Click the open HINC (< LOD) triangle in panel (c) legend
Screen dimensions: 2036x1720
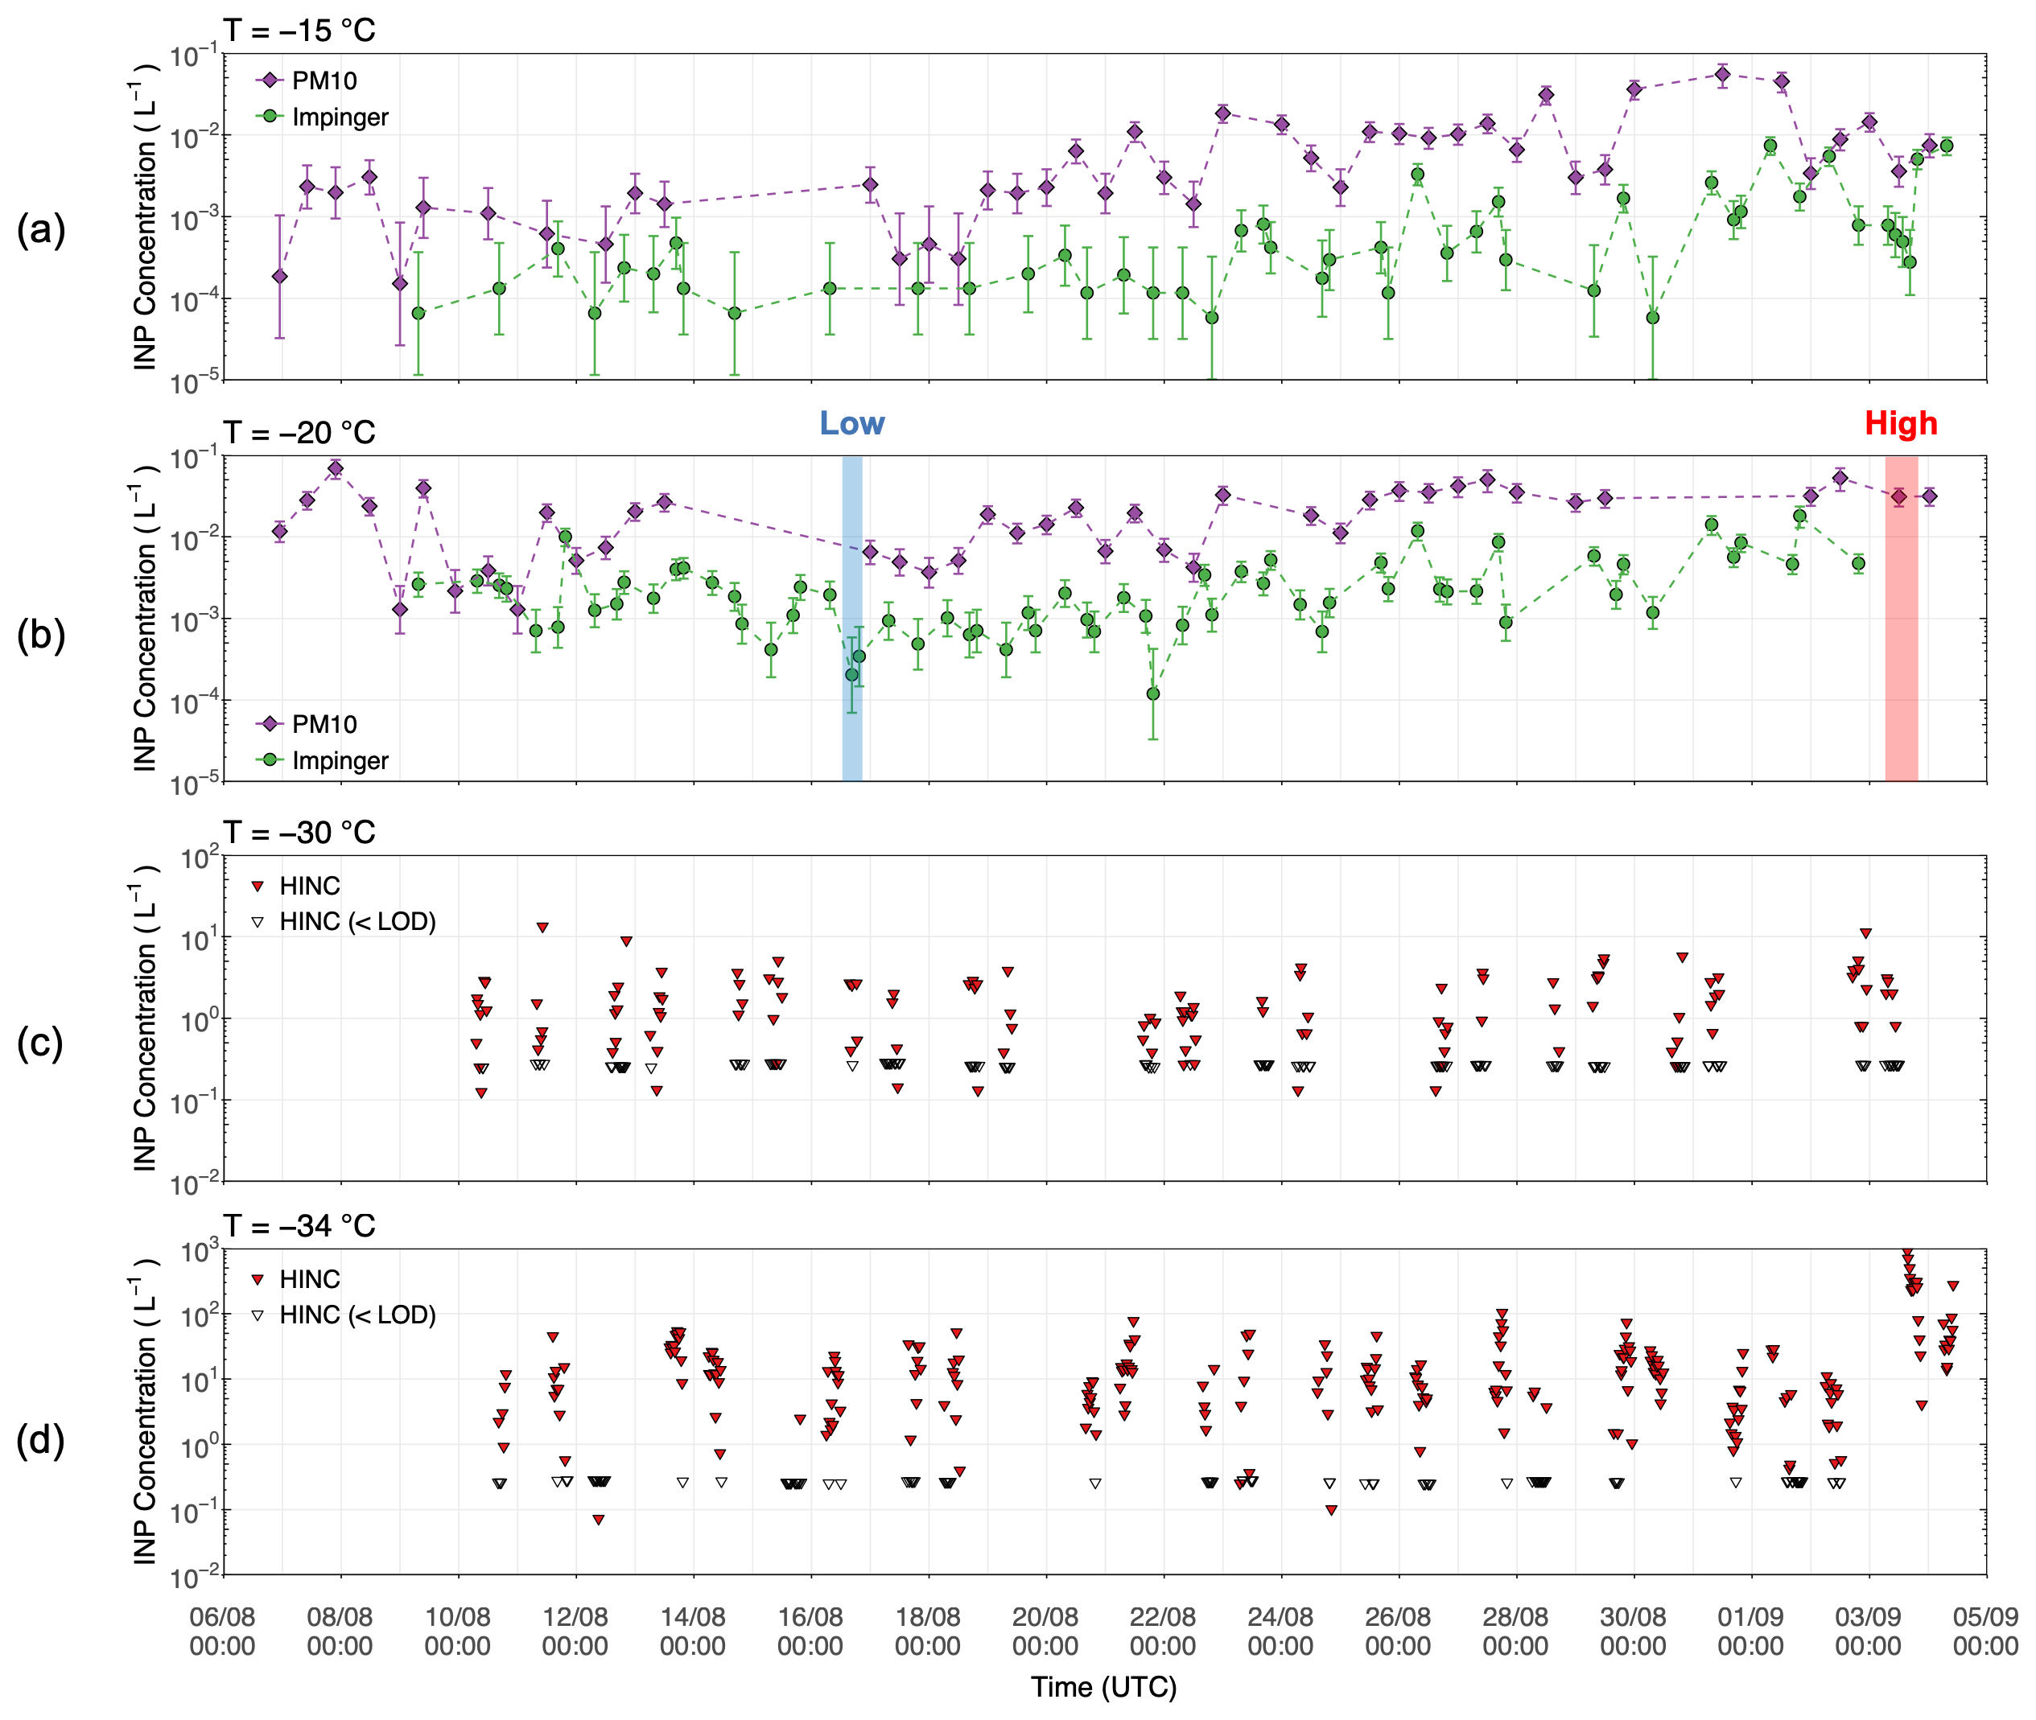[x=258, y=921]
